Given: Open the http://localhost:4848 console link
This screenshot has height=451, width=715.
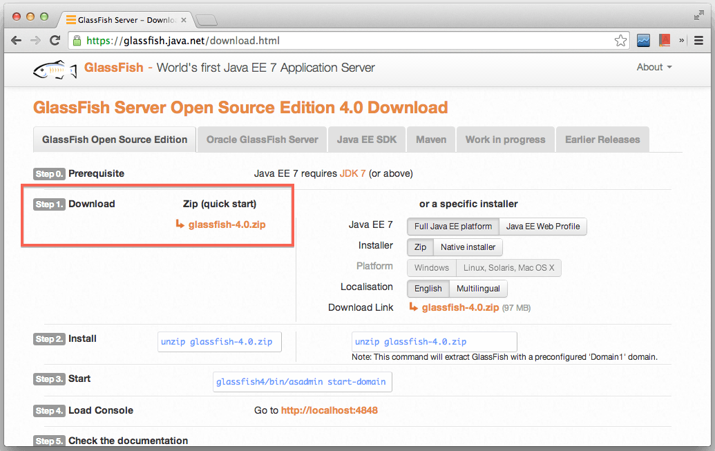Looking at the screenshot, I should pyautogui.click(x=330, y=410).
